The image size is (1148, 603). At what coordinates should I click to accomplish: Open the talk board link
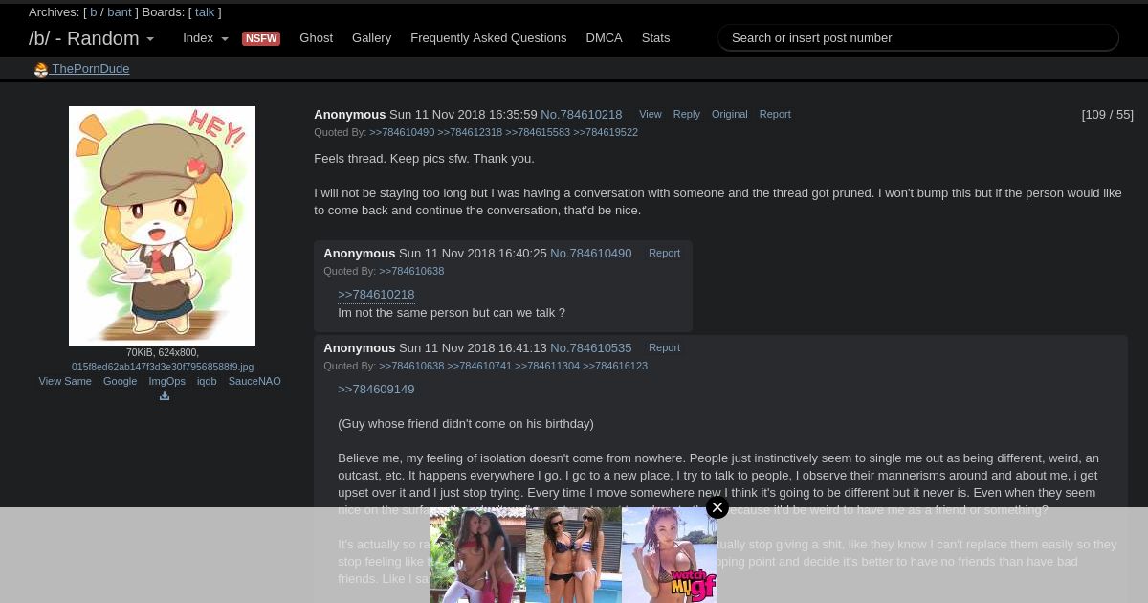click(205, 12)
